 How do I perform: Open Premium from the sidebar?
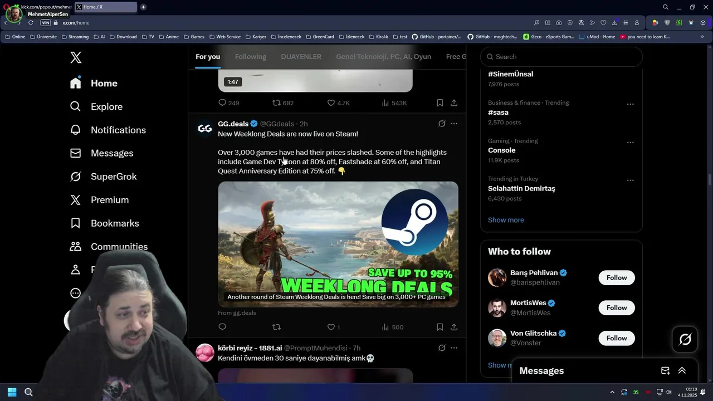(x=99, y=200)
